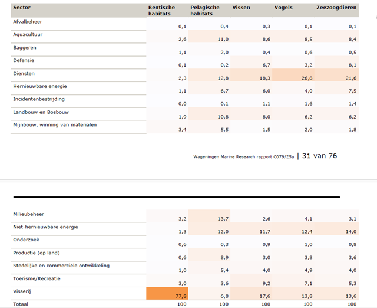
Task: Click the Afvalbeheer row label
Action: (x=28, y=22)
